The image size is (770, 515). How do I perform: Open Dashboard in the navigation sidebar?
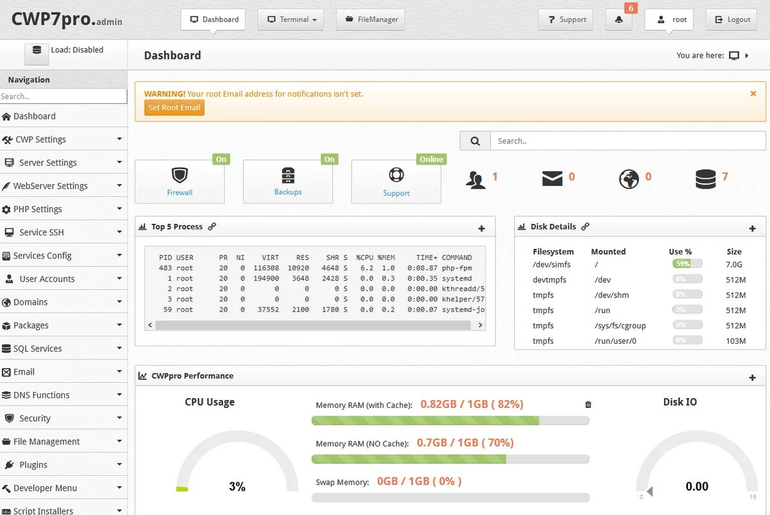(x=64, y=116)
